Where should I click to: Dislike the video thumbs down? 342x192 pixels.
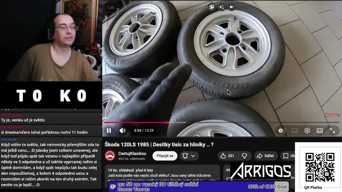(244, 156)
